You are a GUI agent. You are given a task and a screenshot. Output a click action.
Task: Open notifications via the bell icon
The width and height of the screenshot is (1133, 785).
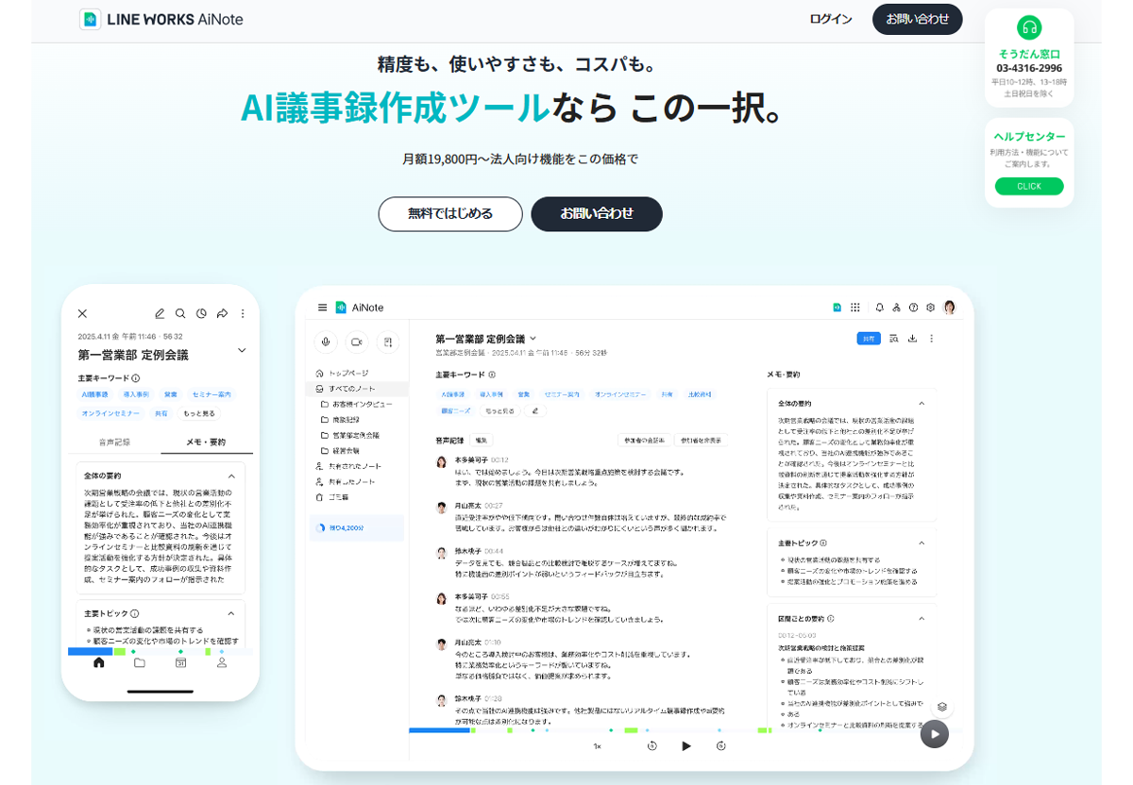click(x=880, y=308)
